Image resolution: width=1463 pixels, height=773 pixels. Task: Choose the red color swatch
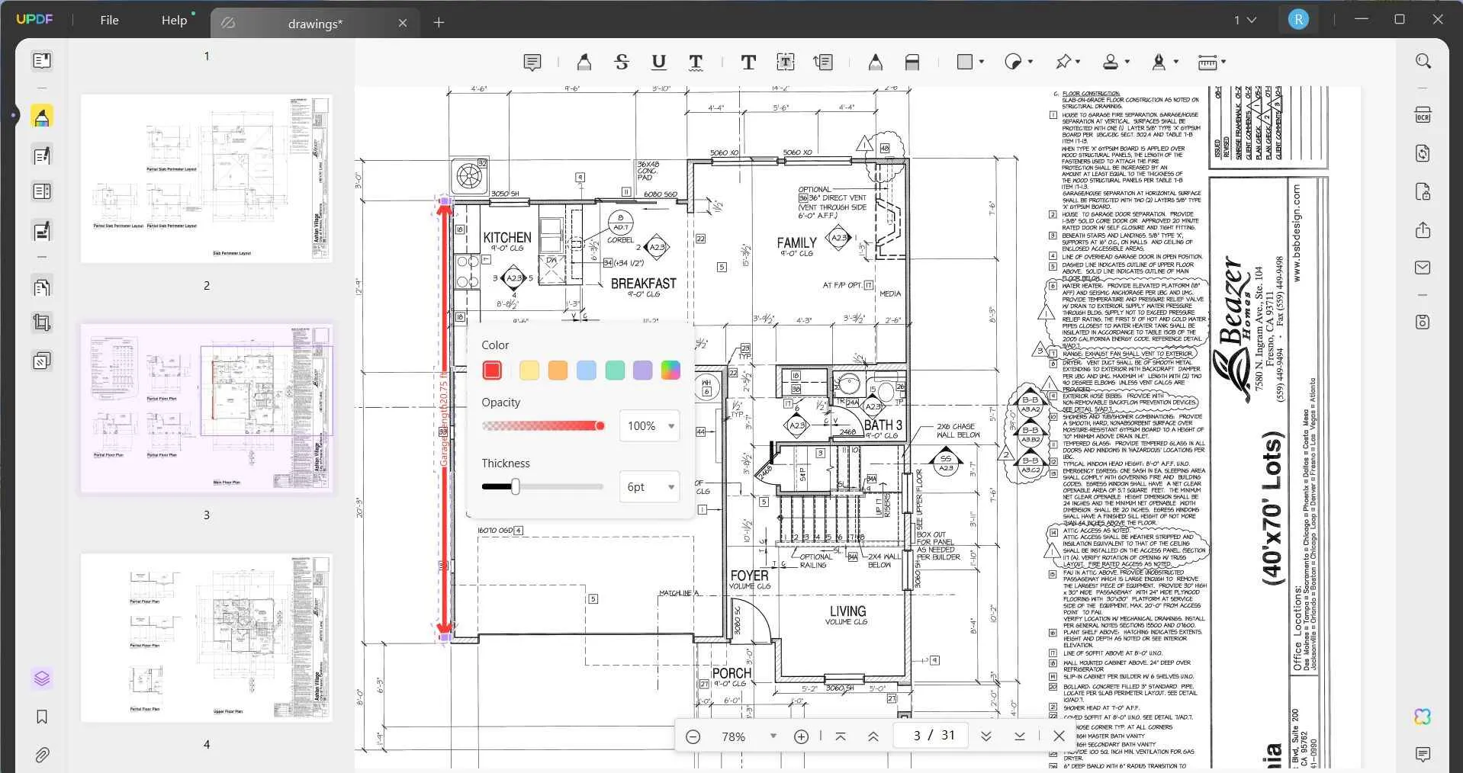pos(492,370)
